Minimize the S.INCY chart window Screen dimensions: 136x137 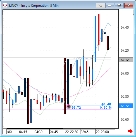(110, 5)
